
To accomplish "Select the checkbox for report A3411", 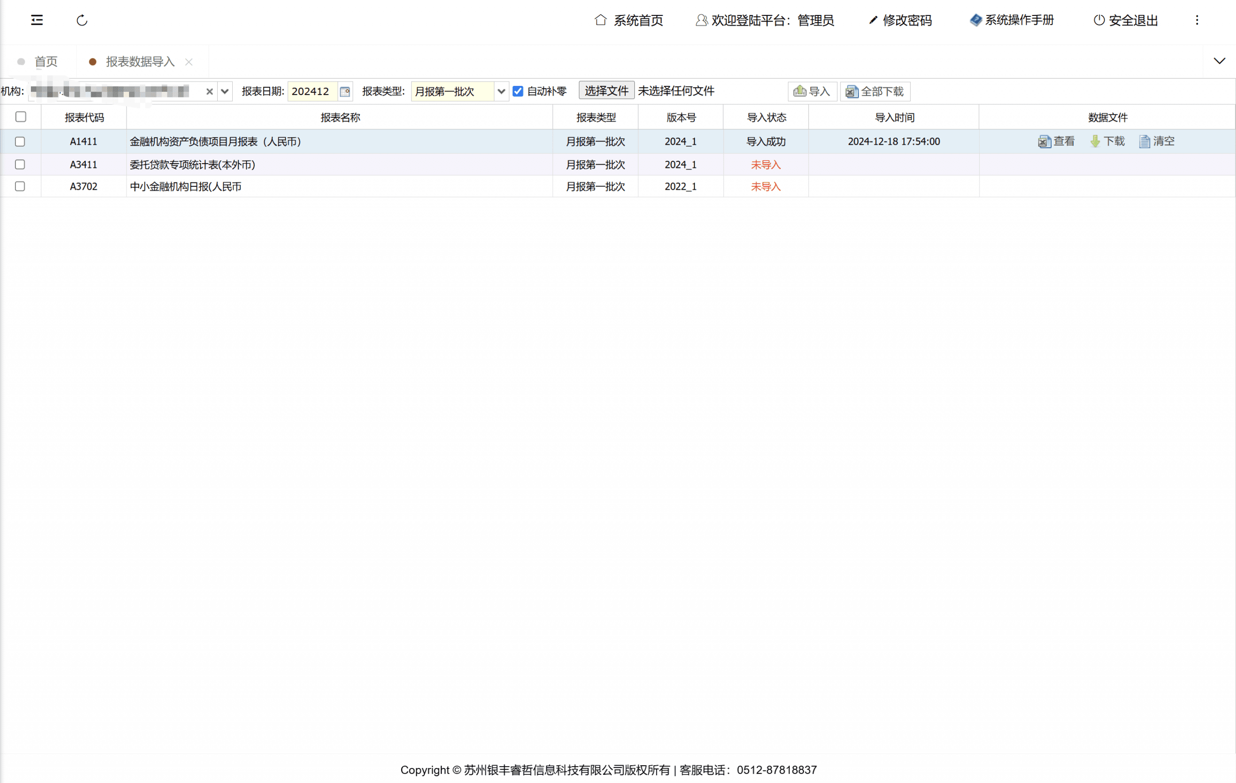I will 20,164.
